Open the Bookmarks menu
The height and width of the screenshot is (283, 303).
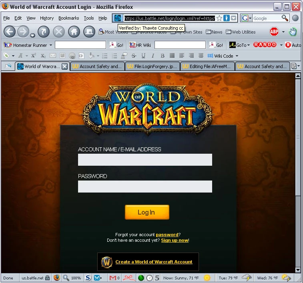68,18
